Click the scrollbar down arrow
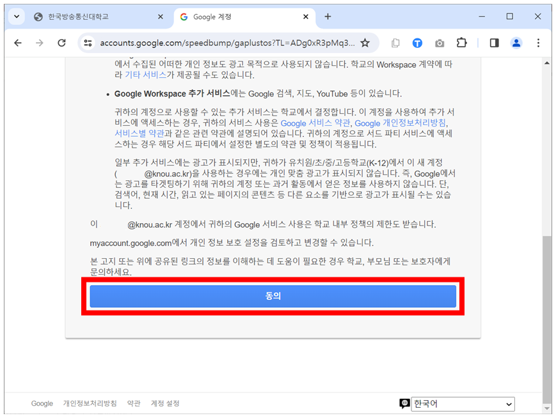Image resolution: width=556 pixels, height=418 pixels. tap(547, 408)
